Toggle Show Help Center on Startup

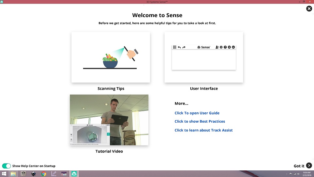click(7, 166)
